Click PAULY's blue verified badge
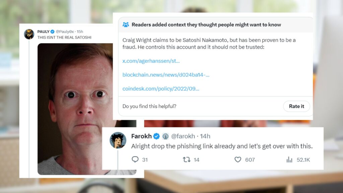This screenshot has width=343, height=193. 52,31
